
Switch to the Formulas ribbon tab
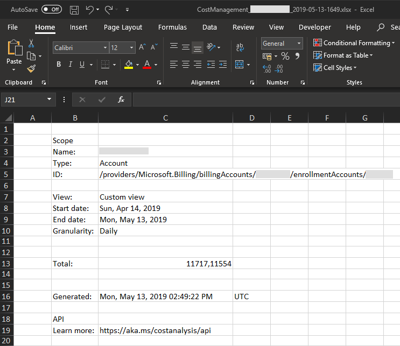point(172,27)
